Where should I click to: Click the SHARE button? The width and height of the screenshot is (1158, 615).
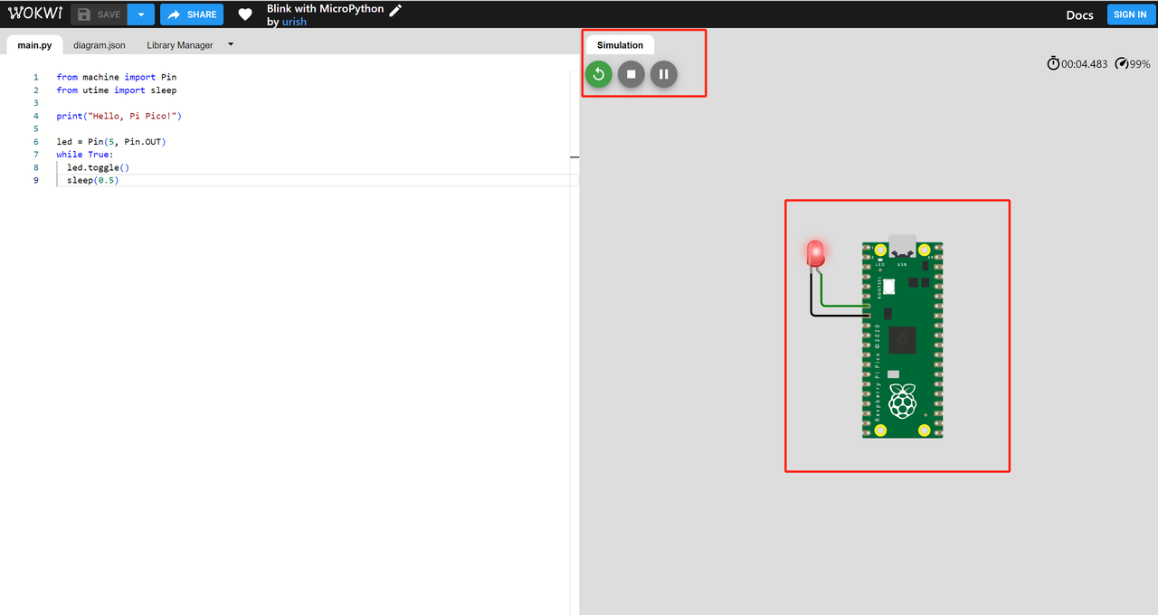pyautogui.click(x=192, y=14)
